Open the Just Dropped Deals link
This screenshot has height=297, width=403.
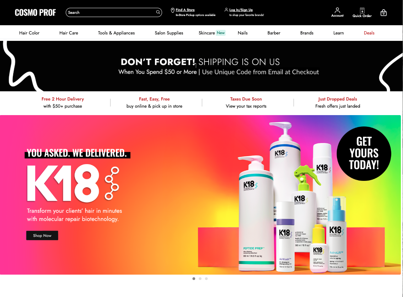tap(338, 99)
